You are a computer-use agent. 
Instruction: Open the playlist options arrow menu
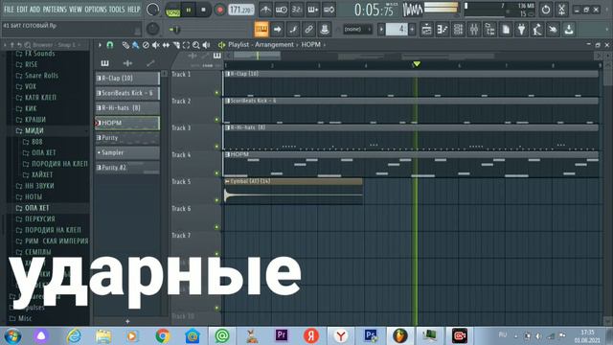pos(100,45)
